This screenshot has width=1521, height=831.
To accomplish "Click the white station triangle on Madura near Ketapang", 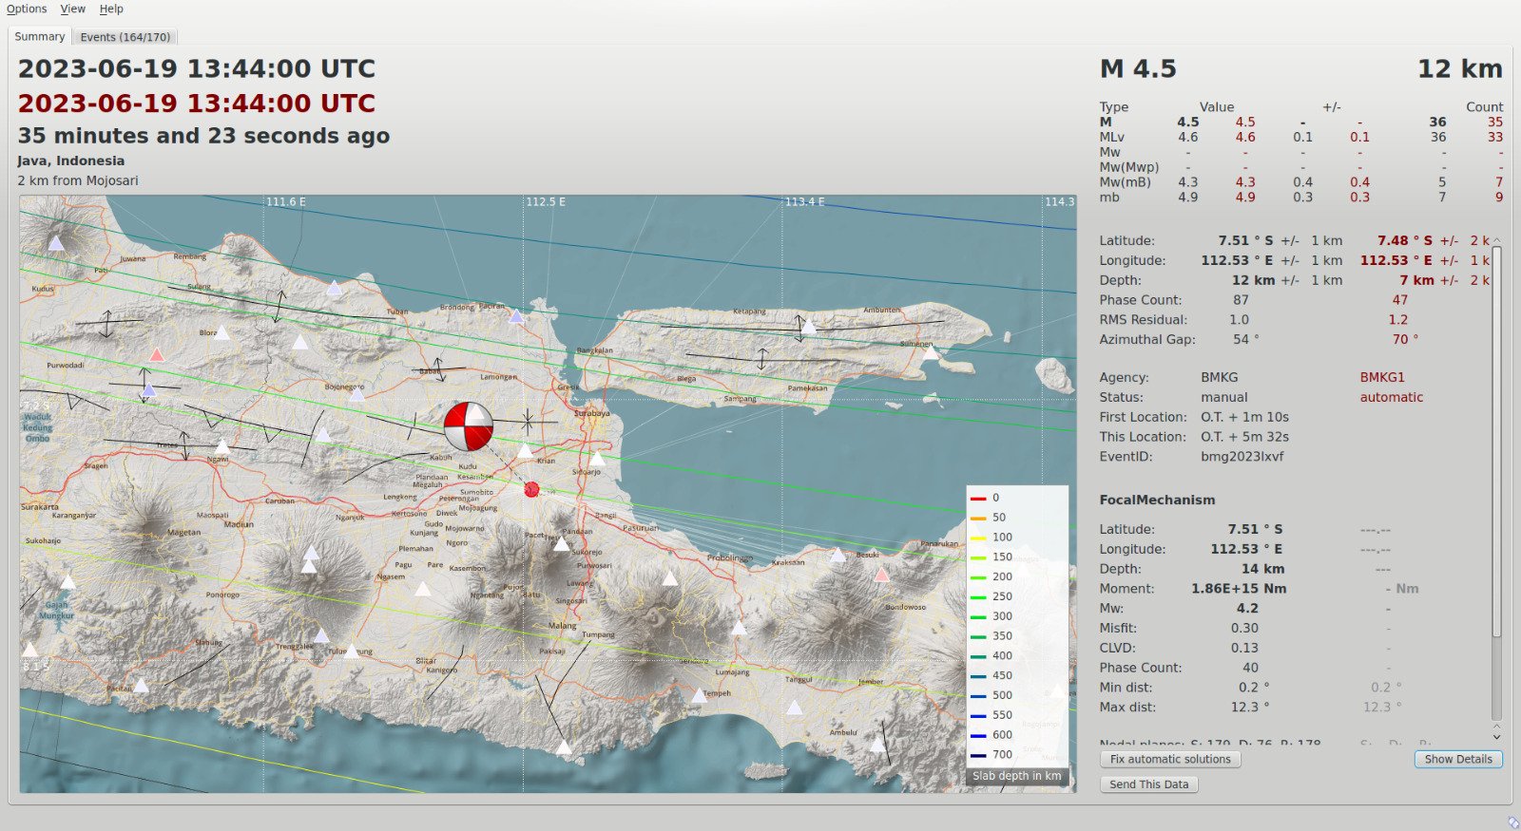I will (809, 326).
